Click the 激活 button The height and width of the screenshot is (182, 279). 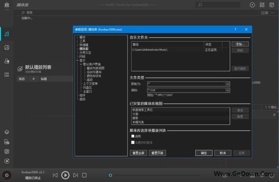[240, 110]
